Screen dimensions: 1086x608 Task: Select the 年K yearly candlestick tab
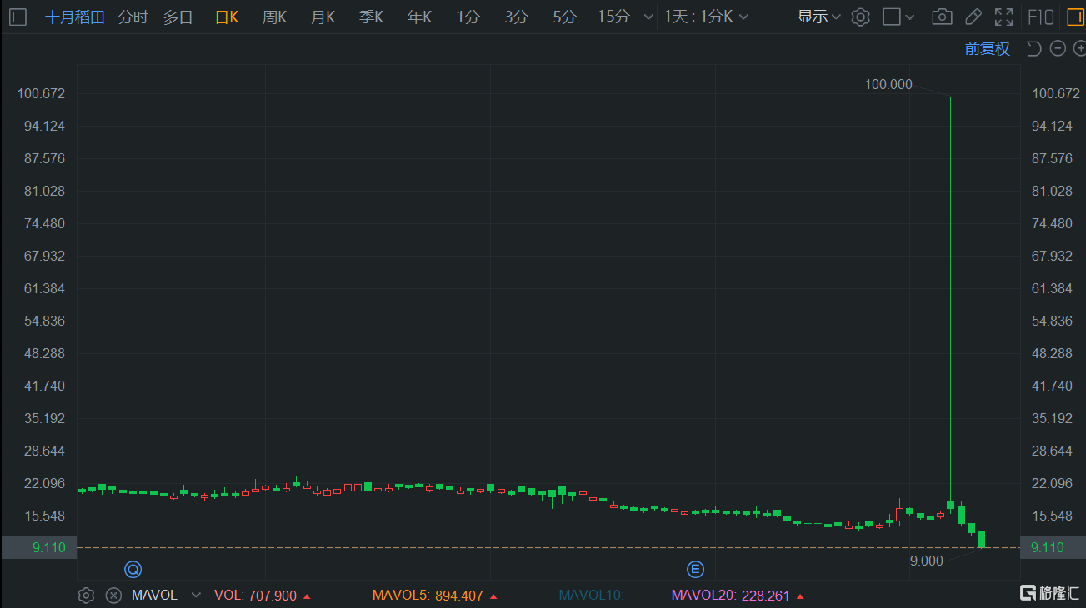click(x=419, y=17)
